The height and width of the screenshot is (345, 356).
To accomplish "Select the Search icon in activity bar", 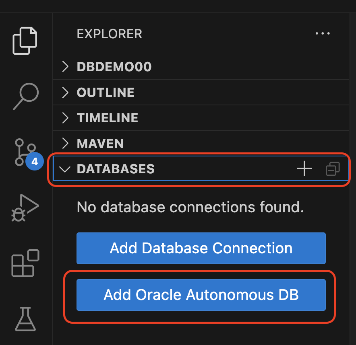I will click(x=25, y=97).
